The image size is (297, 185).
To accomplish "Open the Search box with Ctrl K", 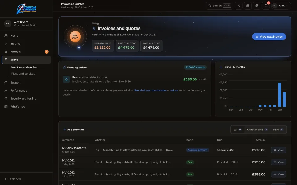I will [220, 6].
